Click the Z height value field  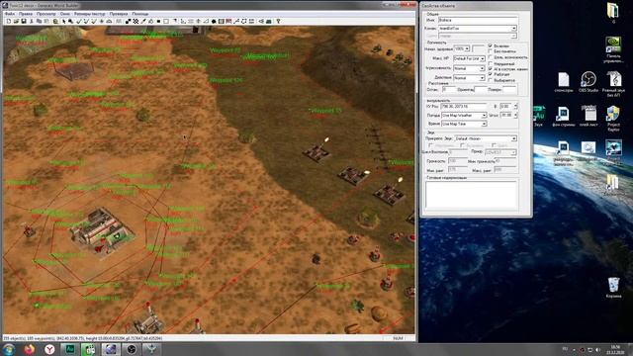pos(506,106)
